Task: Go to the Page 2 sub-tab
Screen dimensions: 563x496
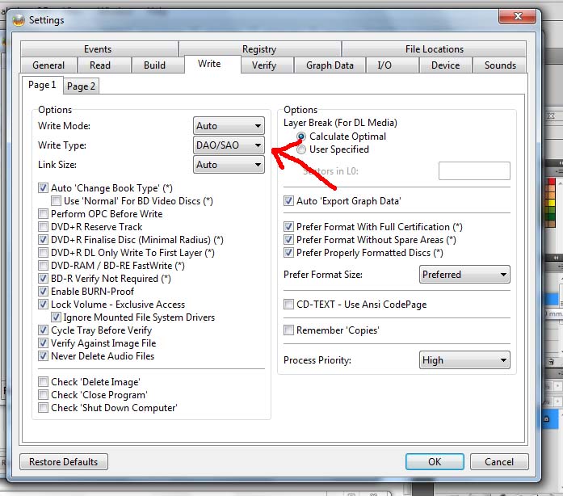Action: coord(81,86)
